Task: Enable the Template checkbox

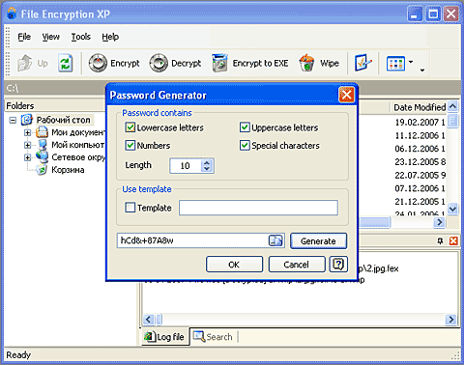Action: click(130, 208)
